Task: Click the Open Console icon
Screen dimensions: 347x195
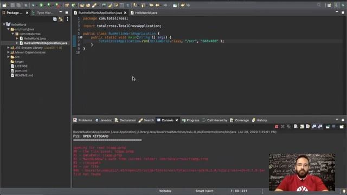Action: pos(342,126)
